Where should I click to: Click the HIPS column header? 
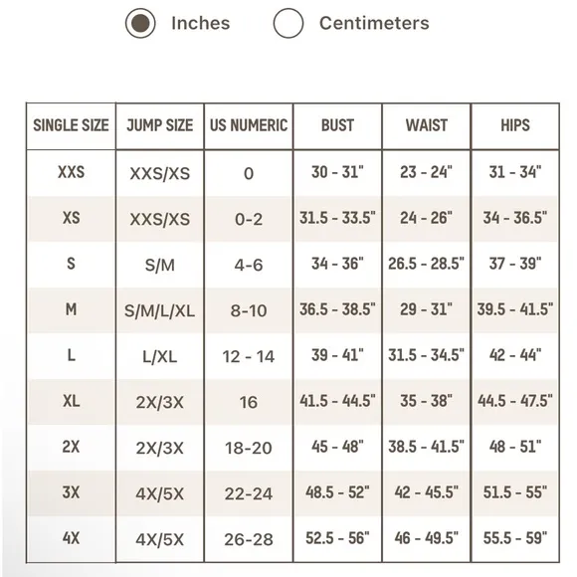[x=515, y=125]
